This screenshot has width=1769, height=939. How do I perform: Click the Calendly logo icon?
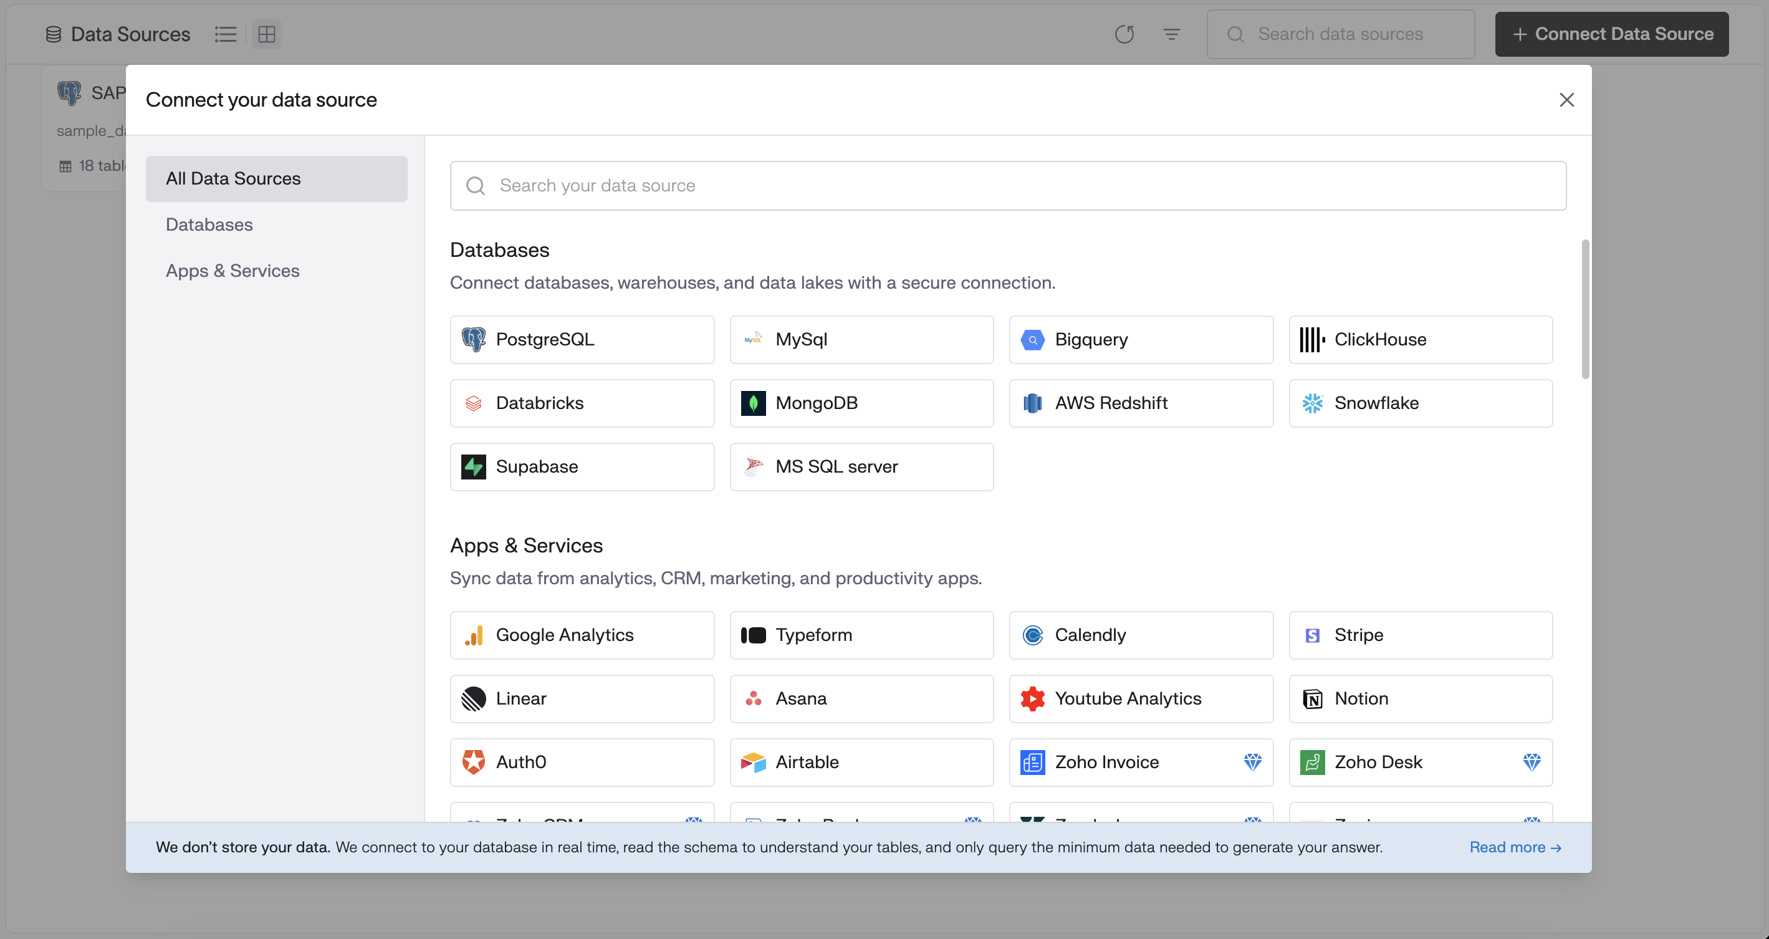(1032, 635)
